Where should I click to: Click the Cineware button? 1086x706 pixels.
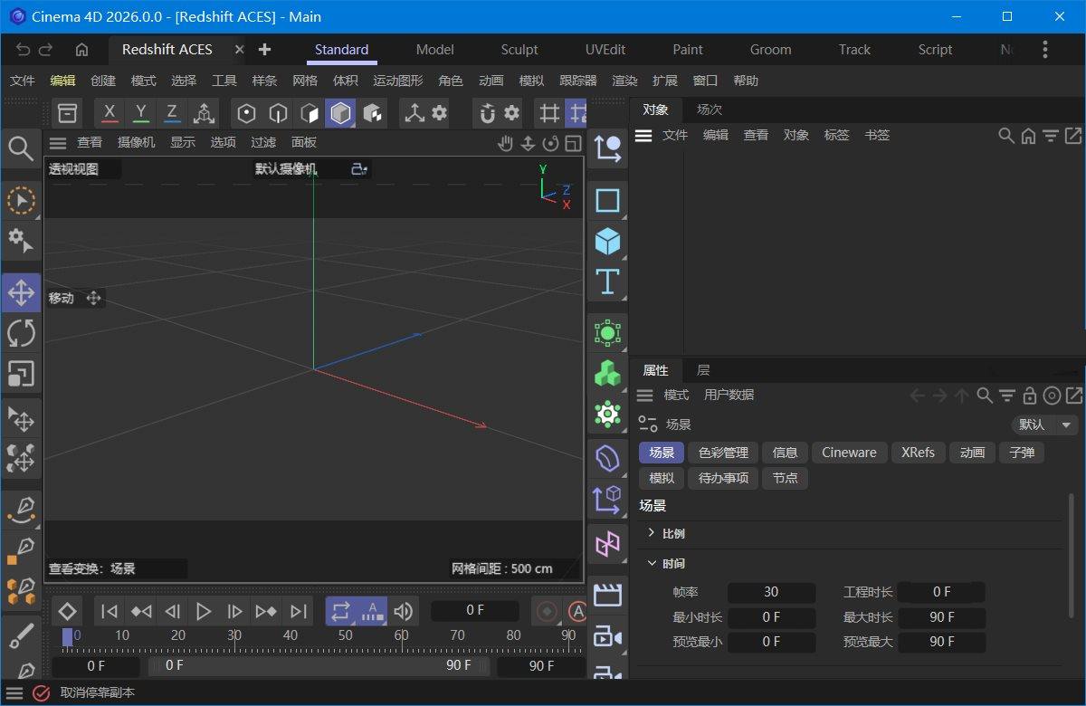click(848, 453)
